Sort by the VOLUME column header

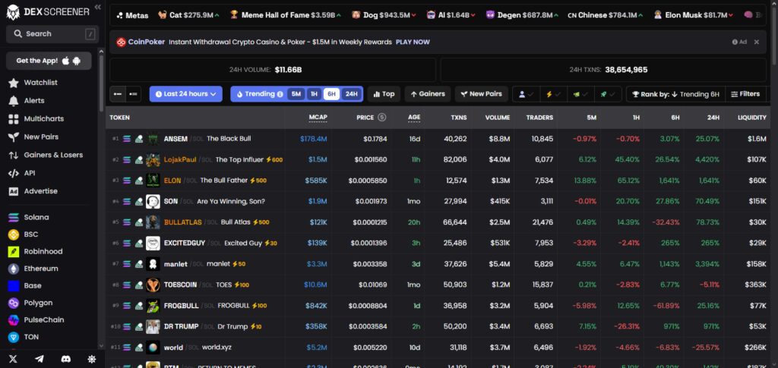coord(497,118)
